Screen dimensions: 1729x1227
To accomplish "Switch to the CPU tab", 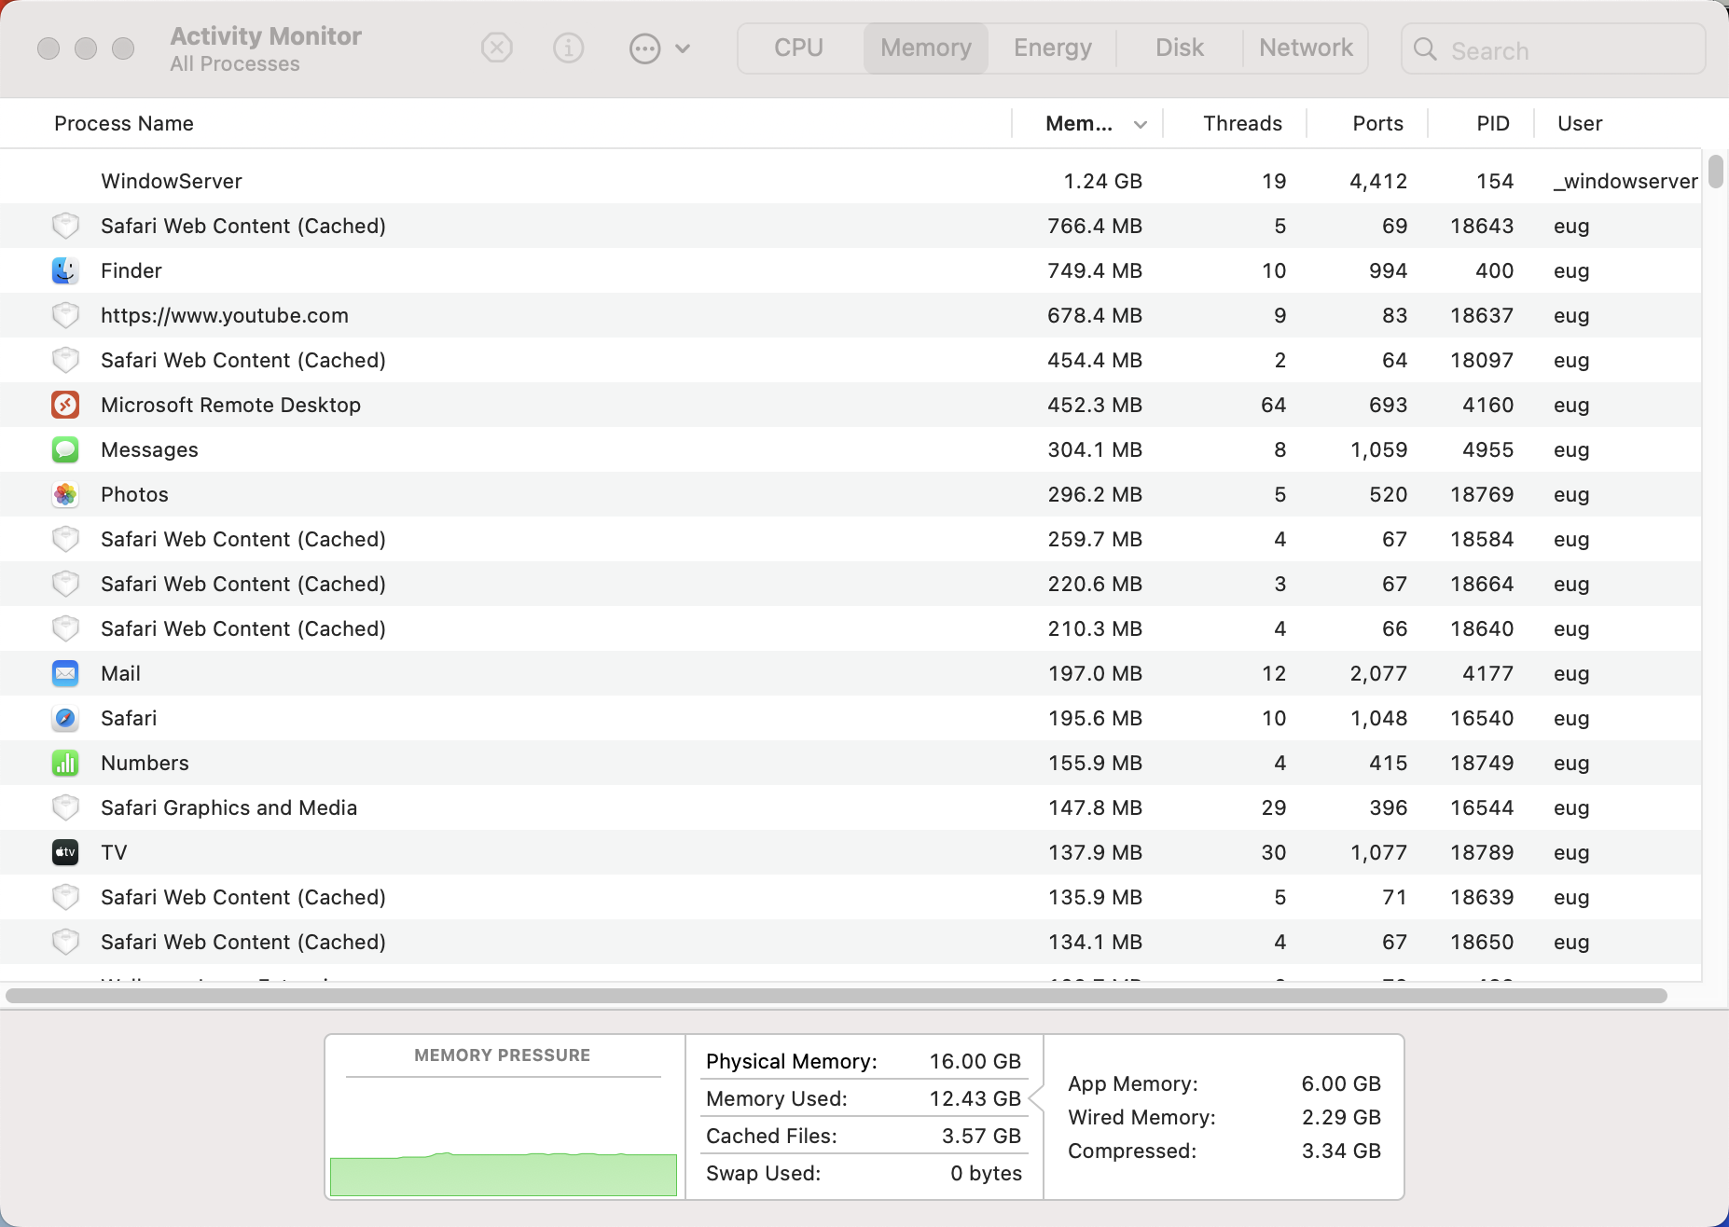I will (798, 48).
